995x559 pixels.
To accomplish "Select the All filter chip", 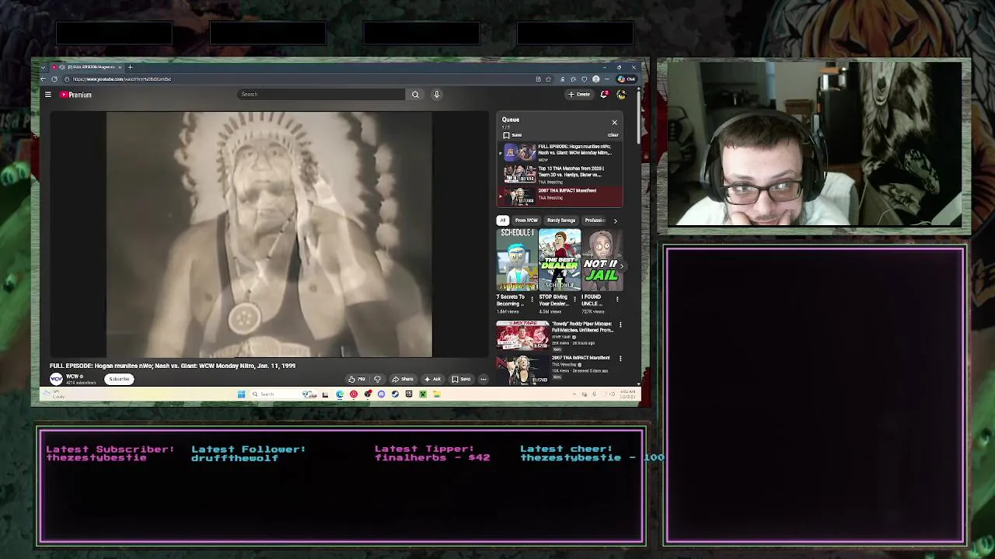I will (x=503, y=220).
